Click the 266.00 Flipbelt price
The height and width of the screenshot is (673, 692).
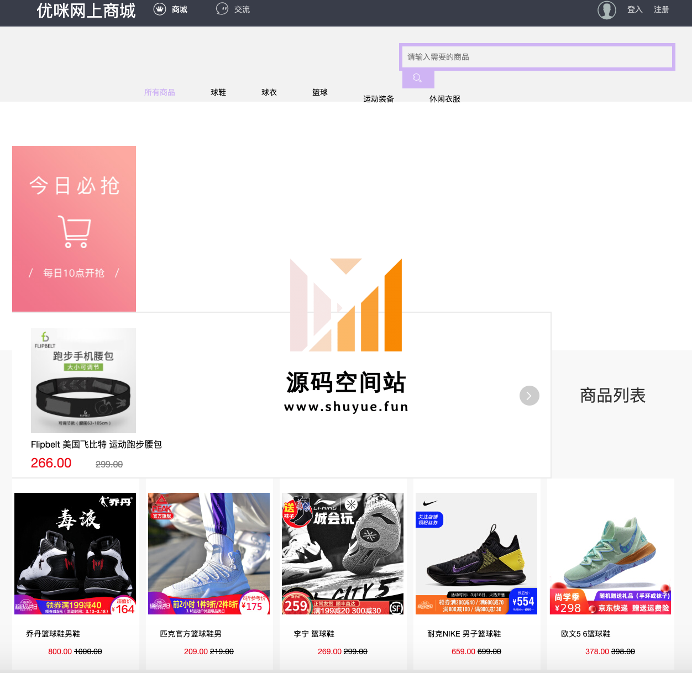tap(51, 463)
